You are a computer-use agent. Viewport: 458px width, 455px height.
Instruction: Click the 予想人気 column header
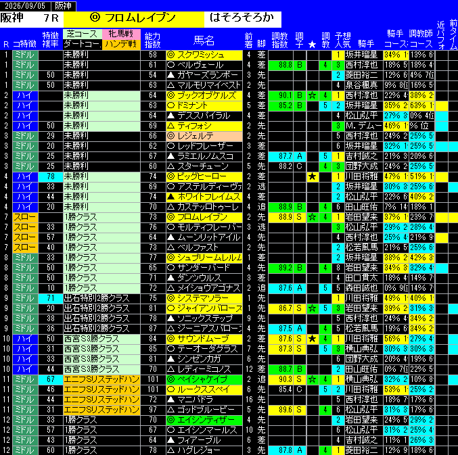[342, 40]
